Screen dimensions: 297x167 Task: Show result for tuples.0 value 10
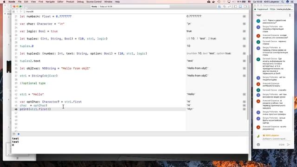coord(245,46)
